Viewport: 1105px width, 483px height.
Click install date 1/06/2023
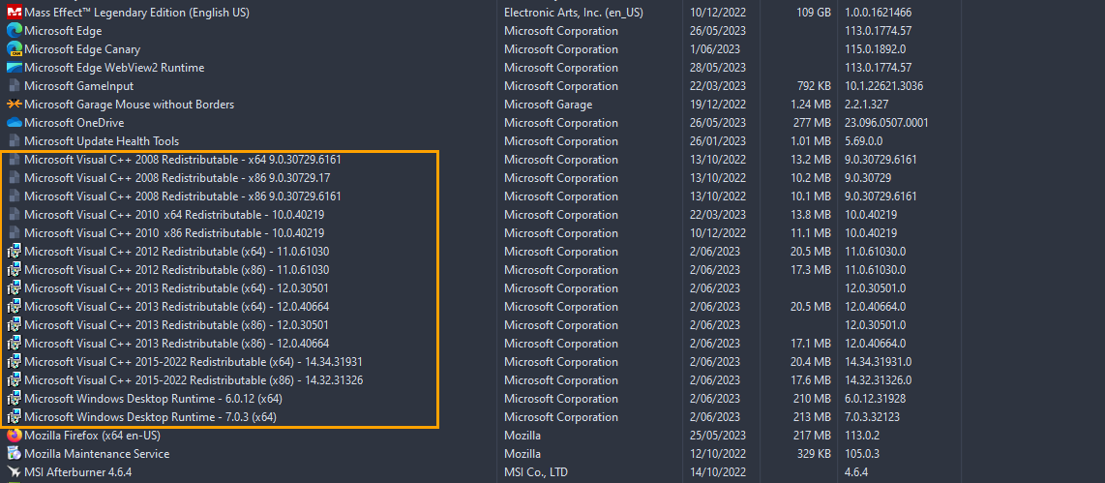(715, 49)
